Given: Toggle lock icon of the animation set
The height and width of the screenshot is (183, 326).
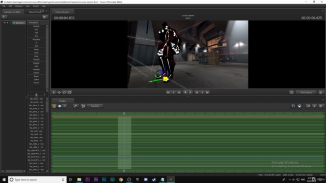Looking at the screenshot, I should pyautogui.click(x=10, y=23).
